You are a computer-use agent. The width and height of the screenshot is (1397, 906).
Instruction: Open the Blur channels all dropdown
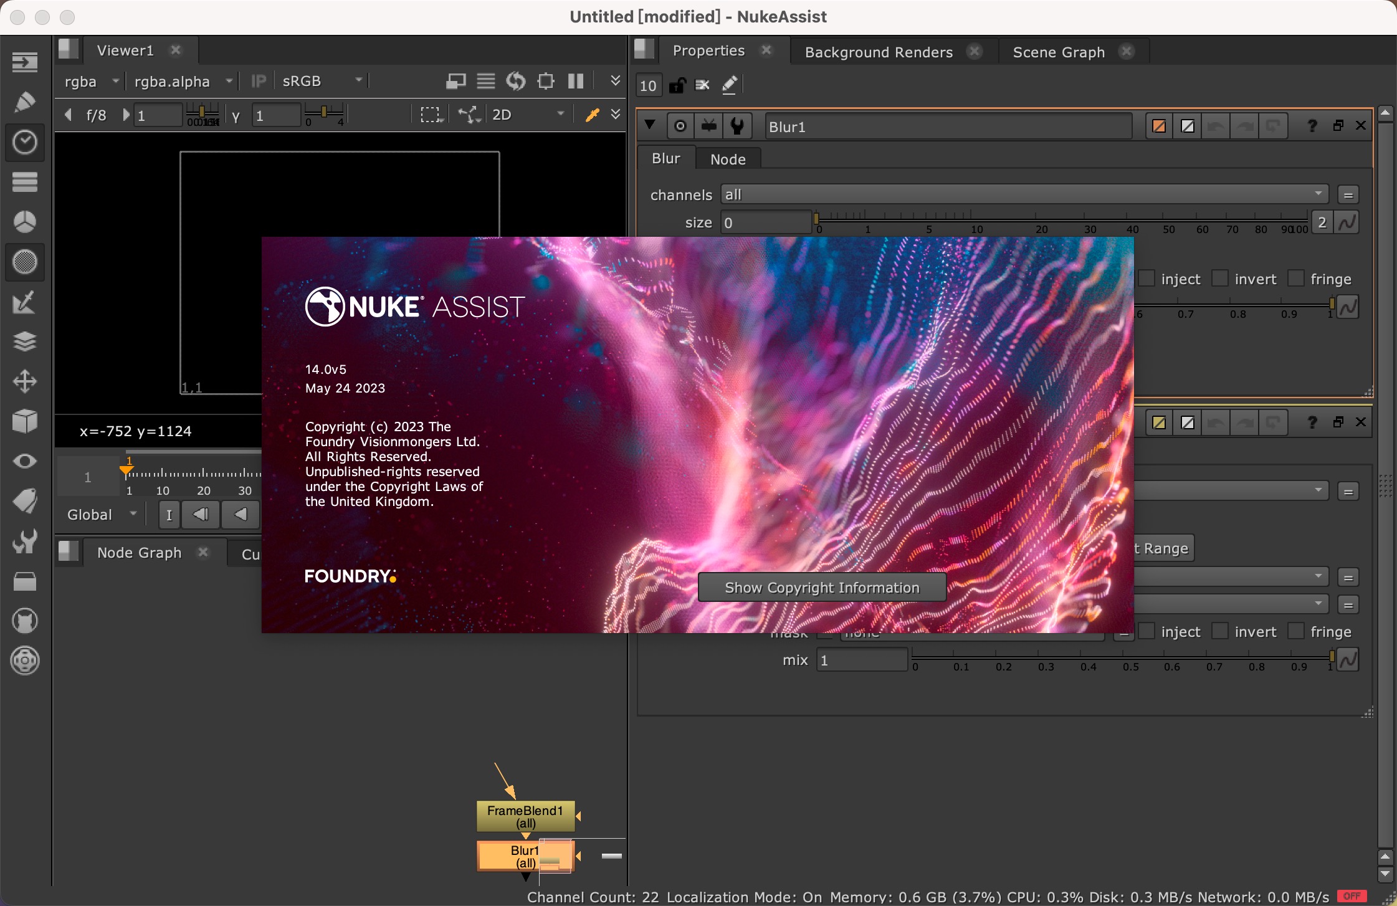[x=1024, y=194]
